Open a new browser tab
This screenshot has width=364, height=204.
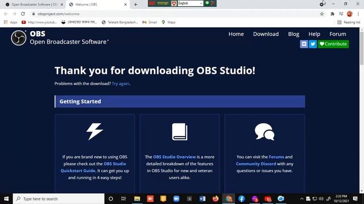[135, 5]
